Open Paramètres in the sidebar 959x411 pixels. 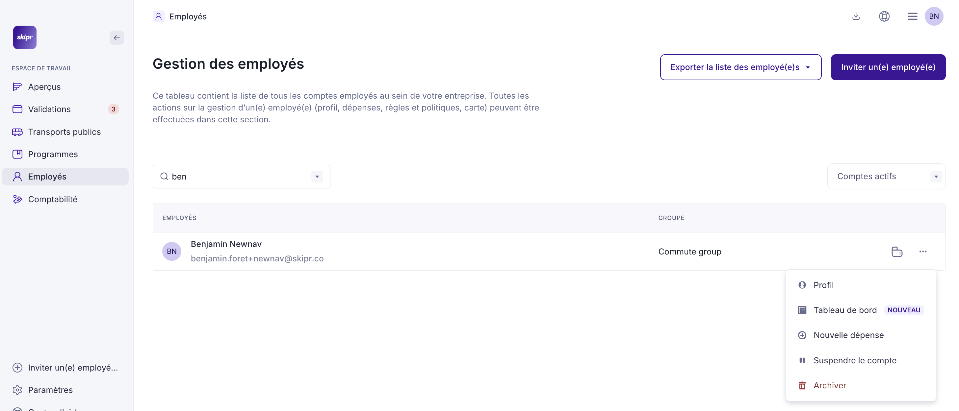[50, 390]
